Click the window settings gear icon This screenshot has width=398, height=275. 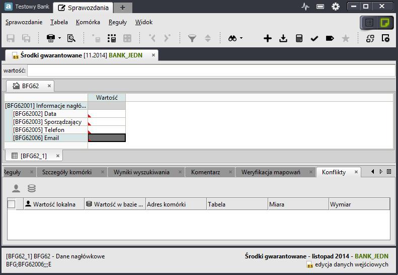coord(385,38)
